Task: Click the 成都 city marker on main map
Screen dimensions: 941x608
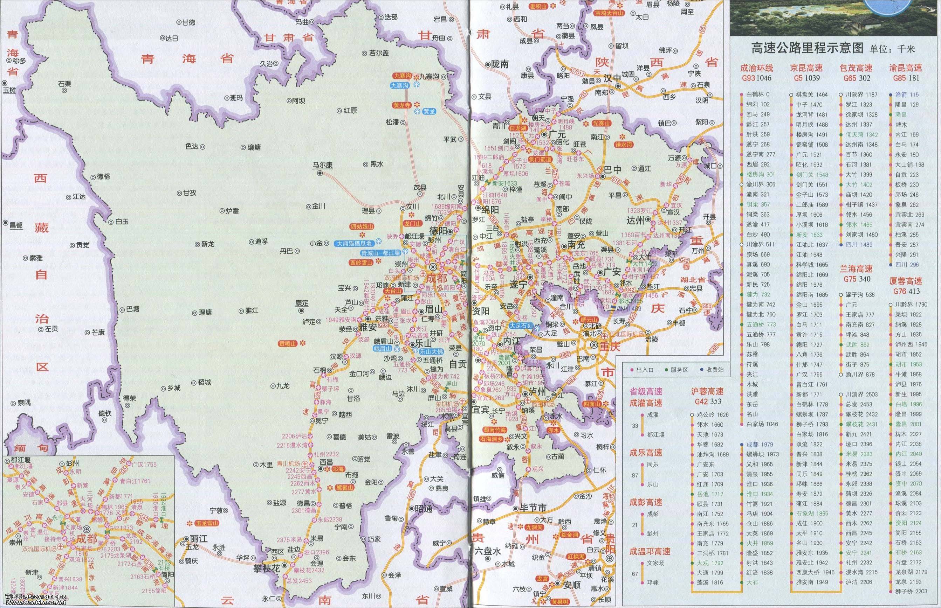Action: [434, 267]
